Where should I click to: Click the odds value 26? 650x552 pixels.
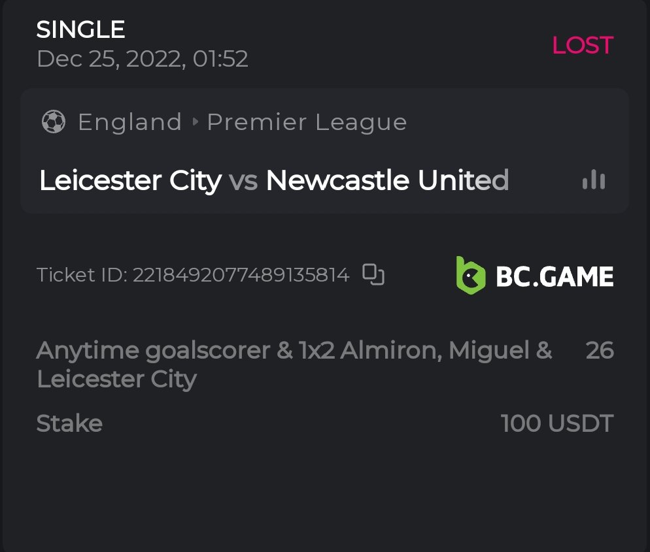(600, 351)
